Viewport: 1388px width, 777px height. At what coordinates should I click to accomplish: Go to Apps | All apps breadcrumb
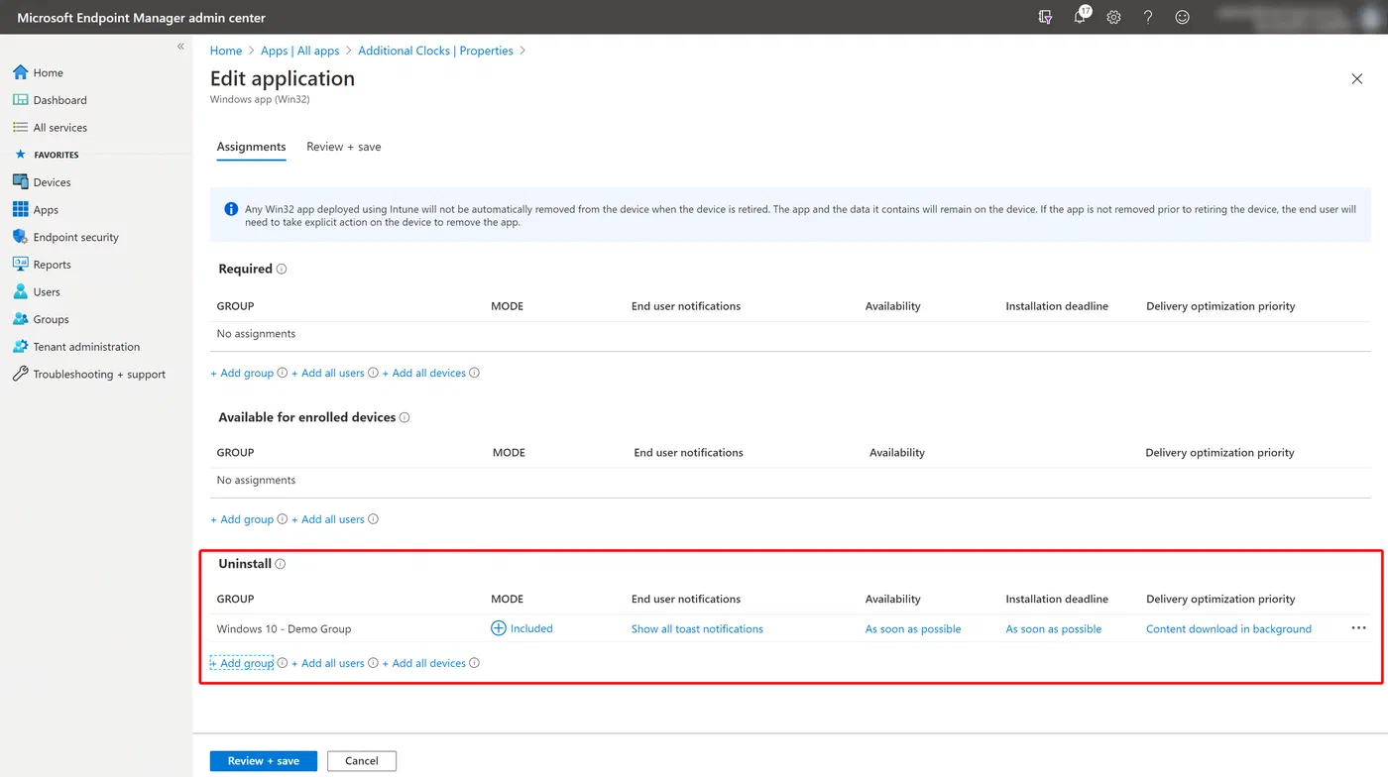point(300,51)
